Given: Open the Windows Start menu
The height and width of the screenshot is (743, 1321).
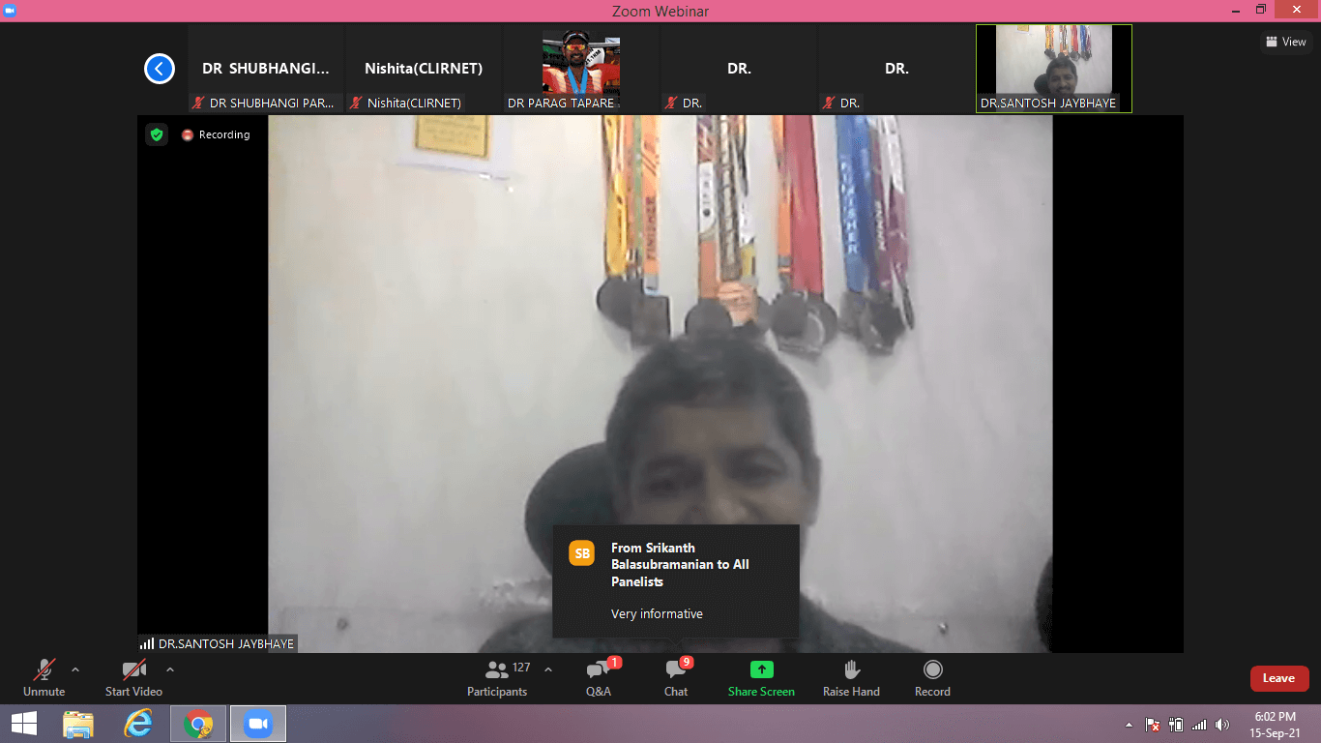Looking at the screenshot, I should click(24, 724).
